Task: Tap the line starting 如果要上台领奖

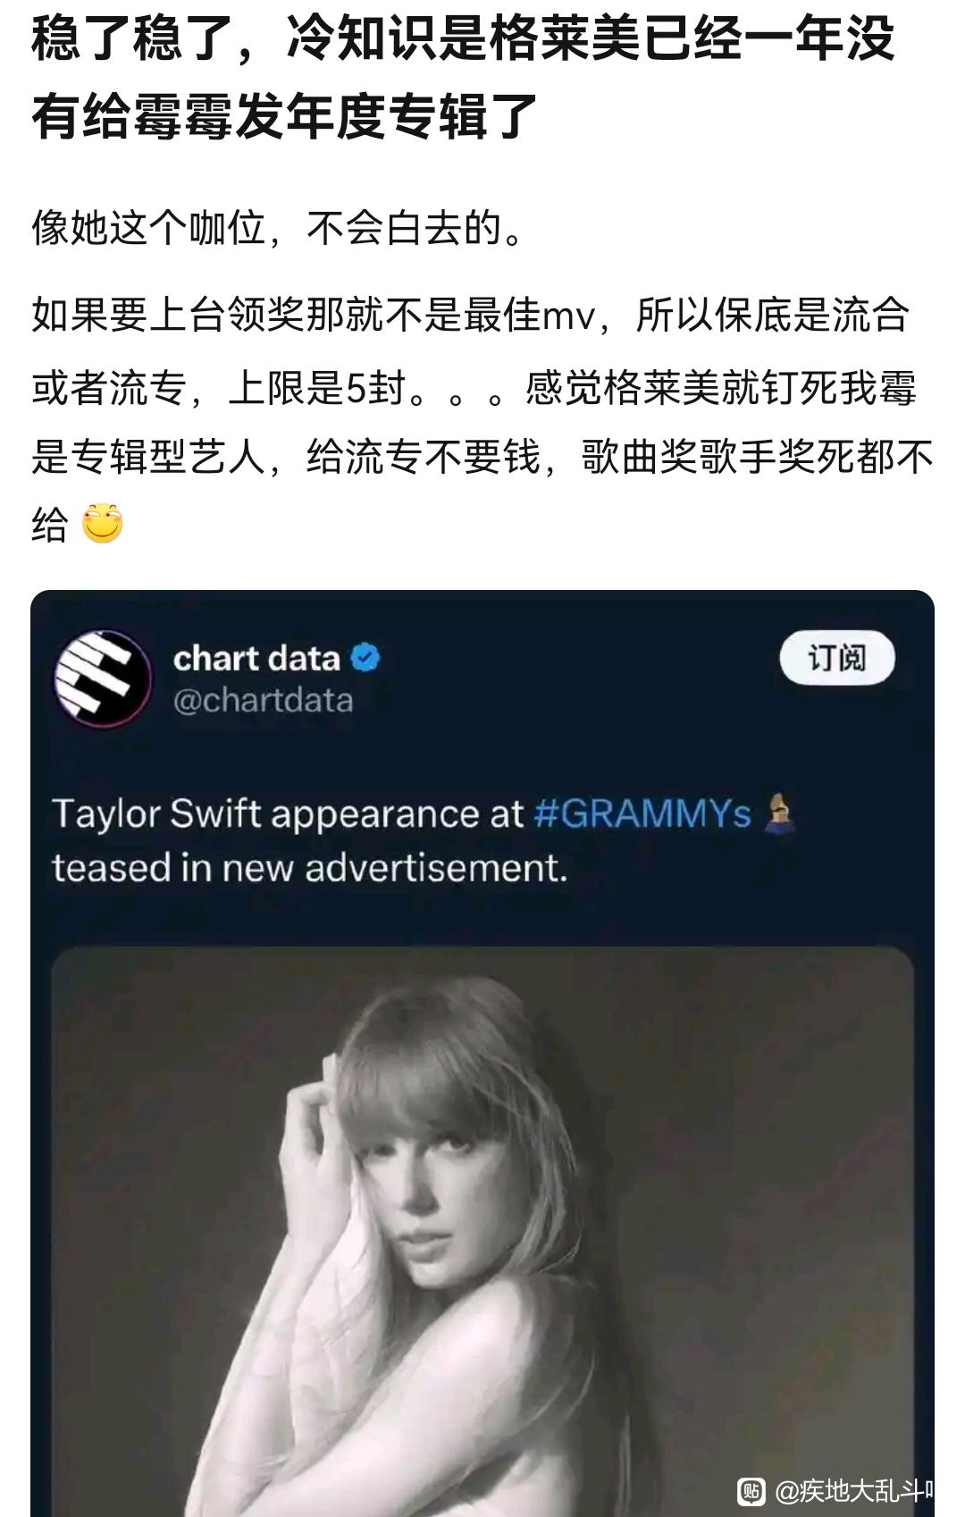Action: [x=471, y=315]
